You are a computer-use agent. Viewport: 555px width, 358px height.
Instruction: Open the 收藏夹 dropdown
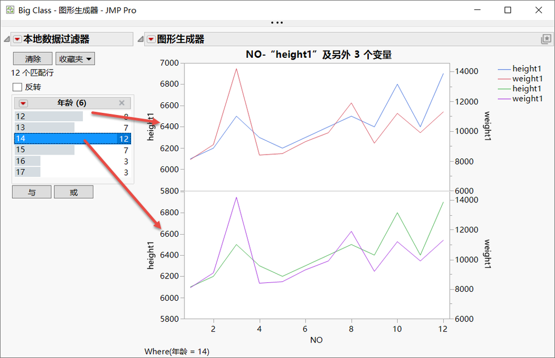pyautogui.click(x=75, y=59)
